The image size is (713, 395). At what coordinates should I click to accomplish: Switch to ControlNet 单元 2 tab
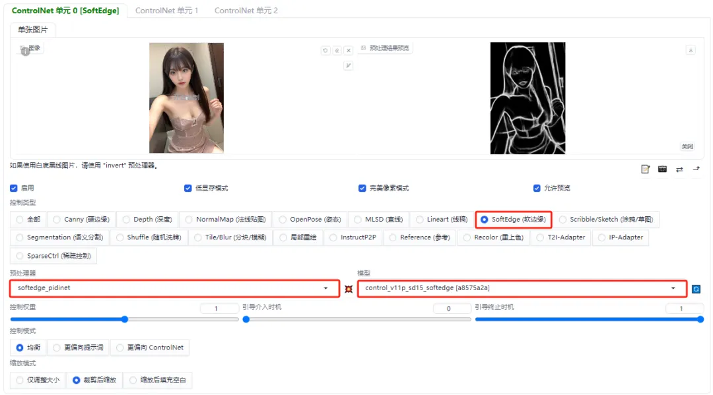[x=246, y=11]
